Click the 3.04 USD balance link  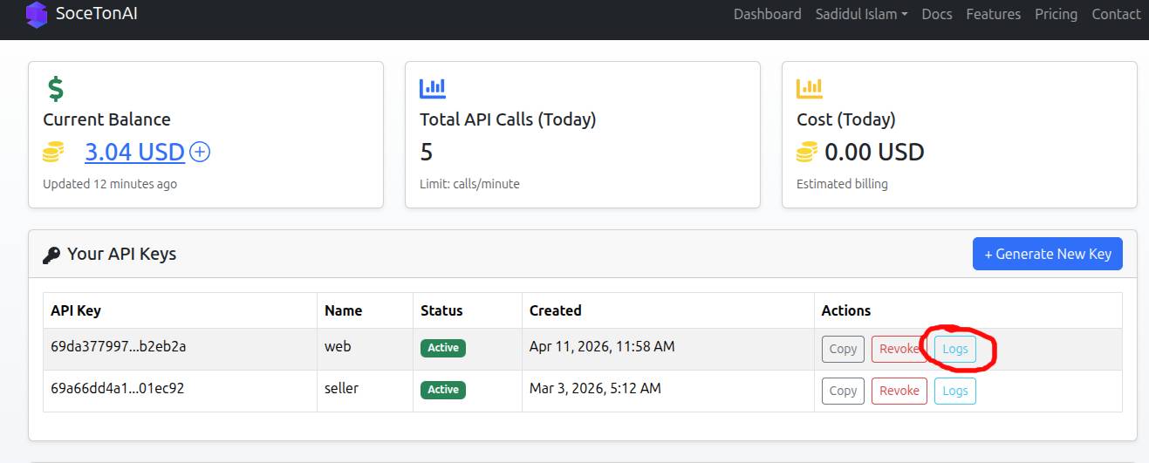pos(134,152)
